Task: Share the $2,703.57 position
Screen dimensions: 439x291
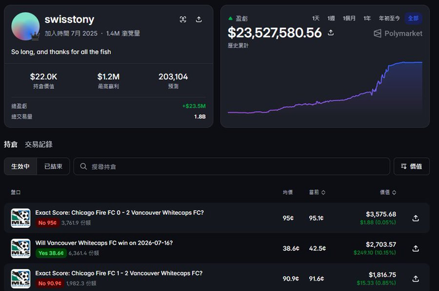Action: pos(416,249)
